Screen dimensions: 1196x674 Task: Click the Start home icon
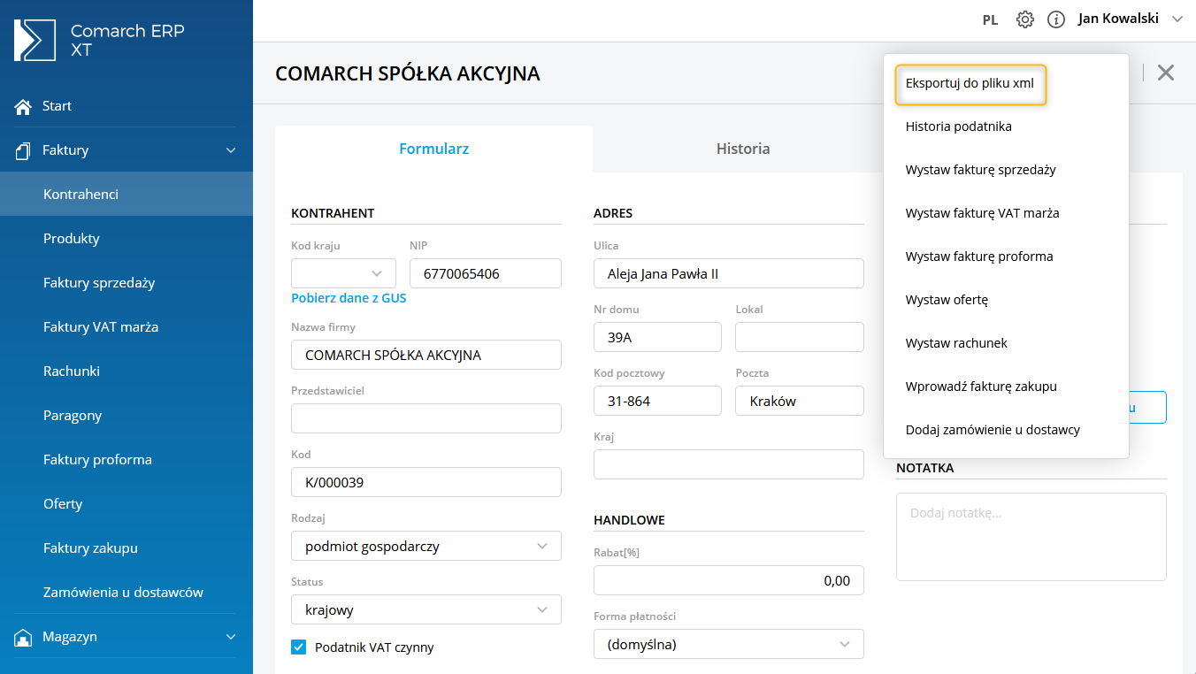pos(23,106)
